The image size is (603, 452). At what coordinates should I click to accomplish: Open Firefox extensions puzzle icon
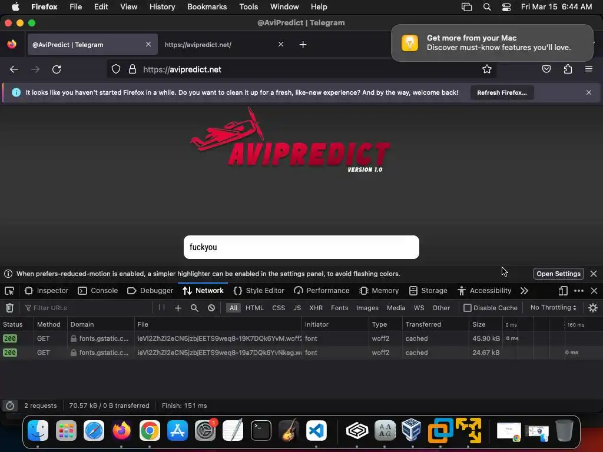(x=568, y=69)
